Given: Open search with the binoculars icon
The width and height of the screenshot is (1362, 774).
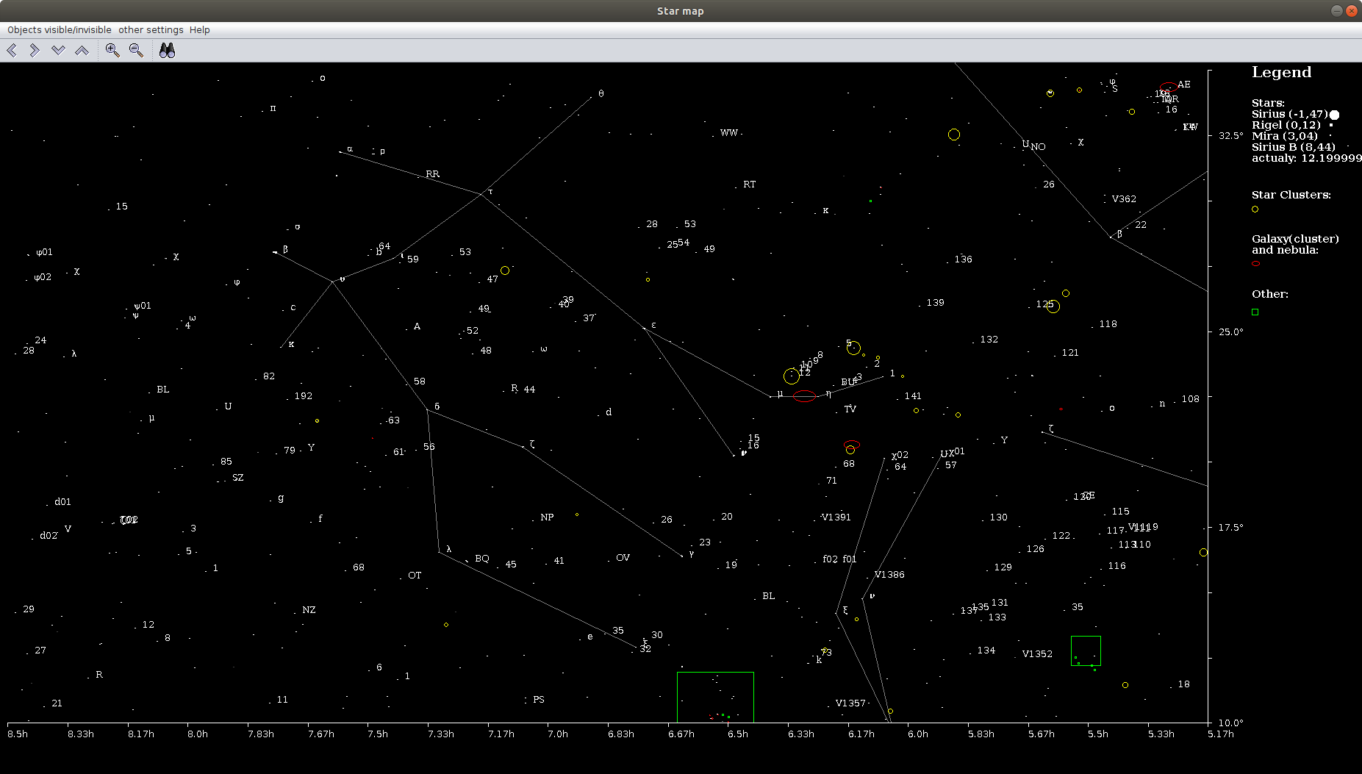Looking at the screenshot, I should 167,50.
